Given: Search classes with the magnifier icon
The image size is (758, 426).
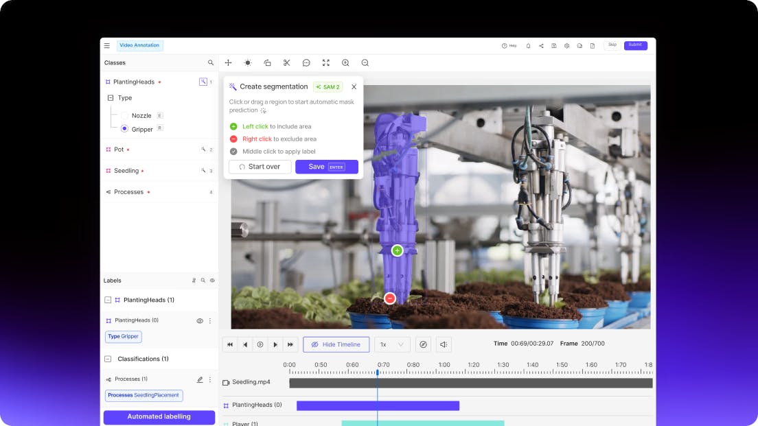Looking at the screenshot, I should click(x=211, y=62).
